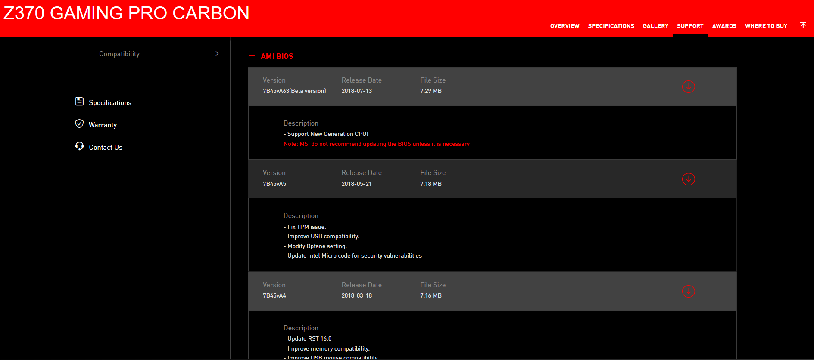Viewport: 814px width, 360px height.
Task: Download the 7B45vA4 BIOS file
Action: (688, 291)
